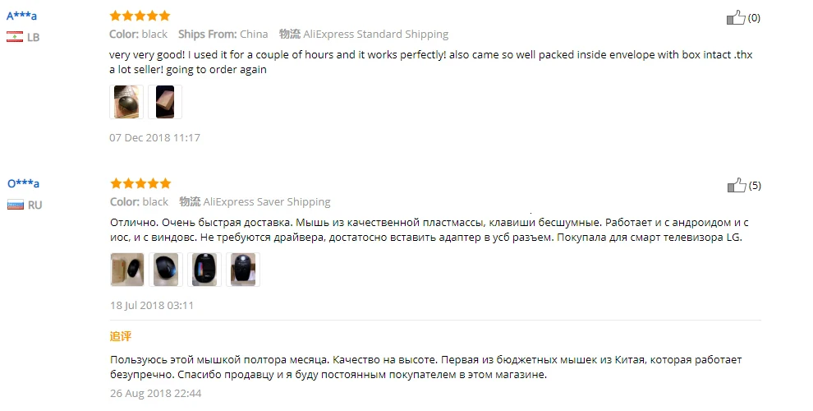Open O***a's fourth review photo
813x411 pixels.
(x=243, y=270)
